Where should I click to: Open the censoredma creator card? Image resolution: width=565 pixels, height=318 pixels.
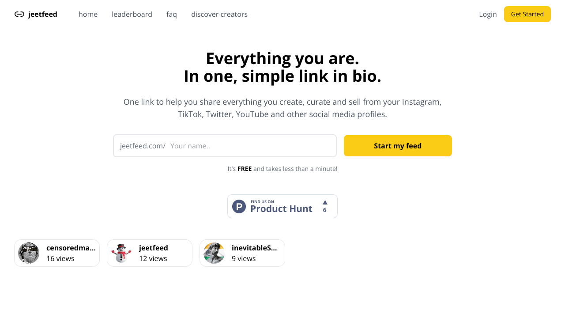coord(56,253)
